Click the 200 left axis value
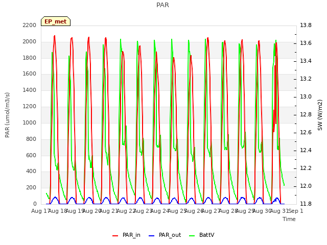 click(x=31, y=188)
